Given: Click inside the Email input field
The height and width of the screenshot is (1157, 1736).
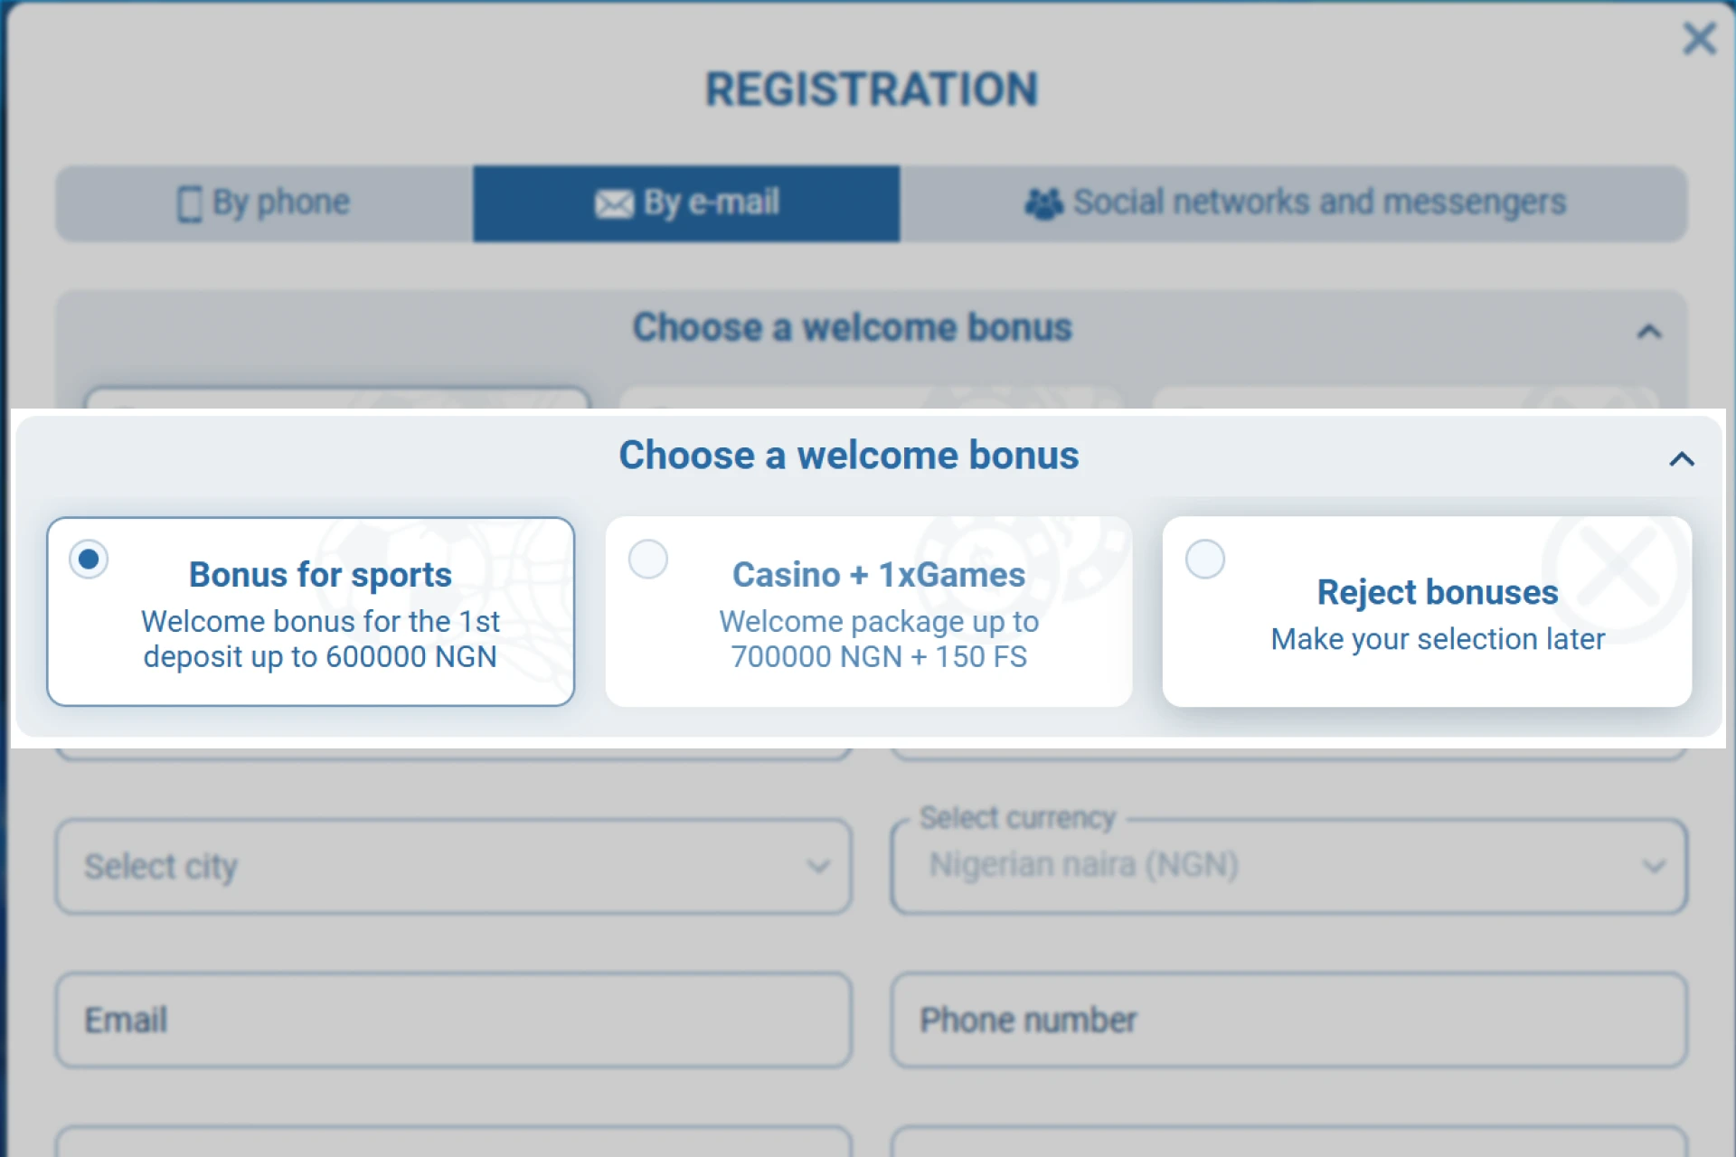Looking at the screenshot, I should tap(452, 1020).
